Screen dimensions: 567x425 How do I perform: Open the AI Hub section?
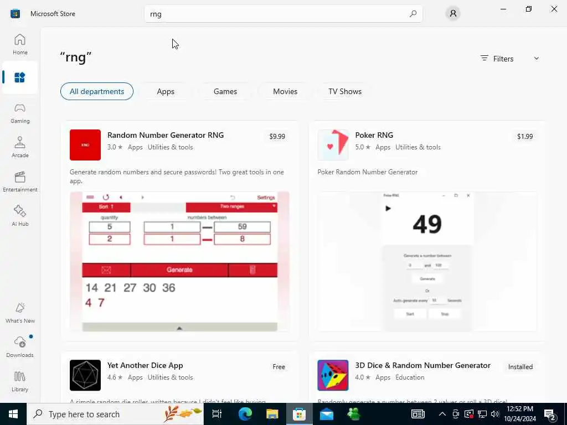coord(20,216)
